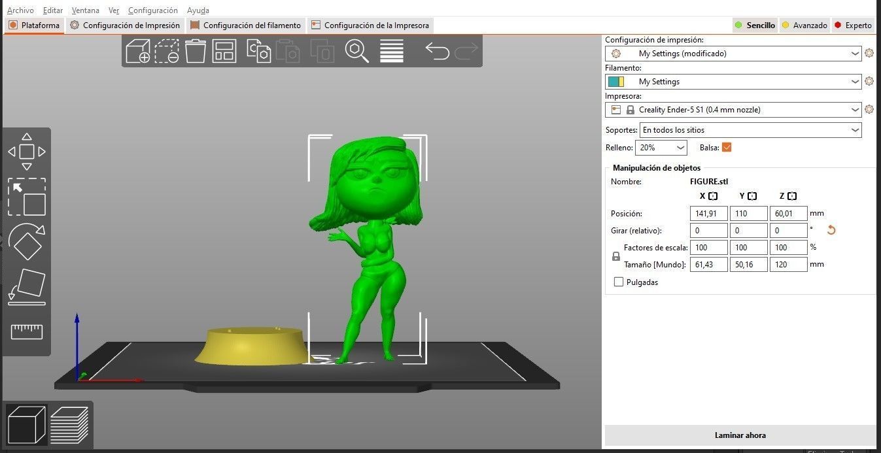Screen dimensions: 881x453
Task: Open print settings gear icon
Action: [869, 54]
